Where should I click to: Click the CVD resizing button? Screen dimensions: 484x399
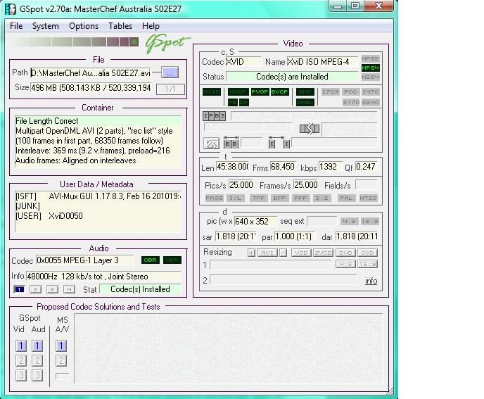click(x=367, y=253)
